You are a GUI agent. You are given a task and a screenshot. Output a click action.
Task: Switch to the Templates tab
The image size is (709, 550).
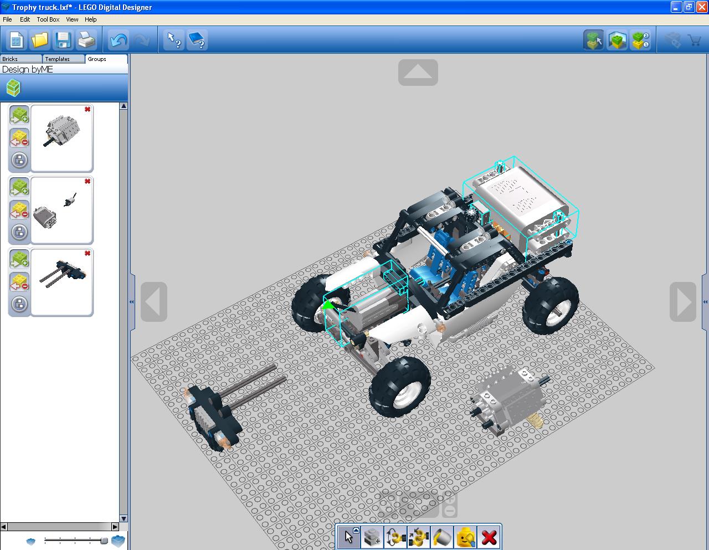[64, 59]
